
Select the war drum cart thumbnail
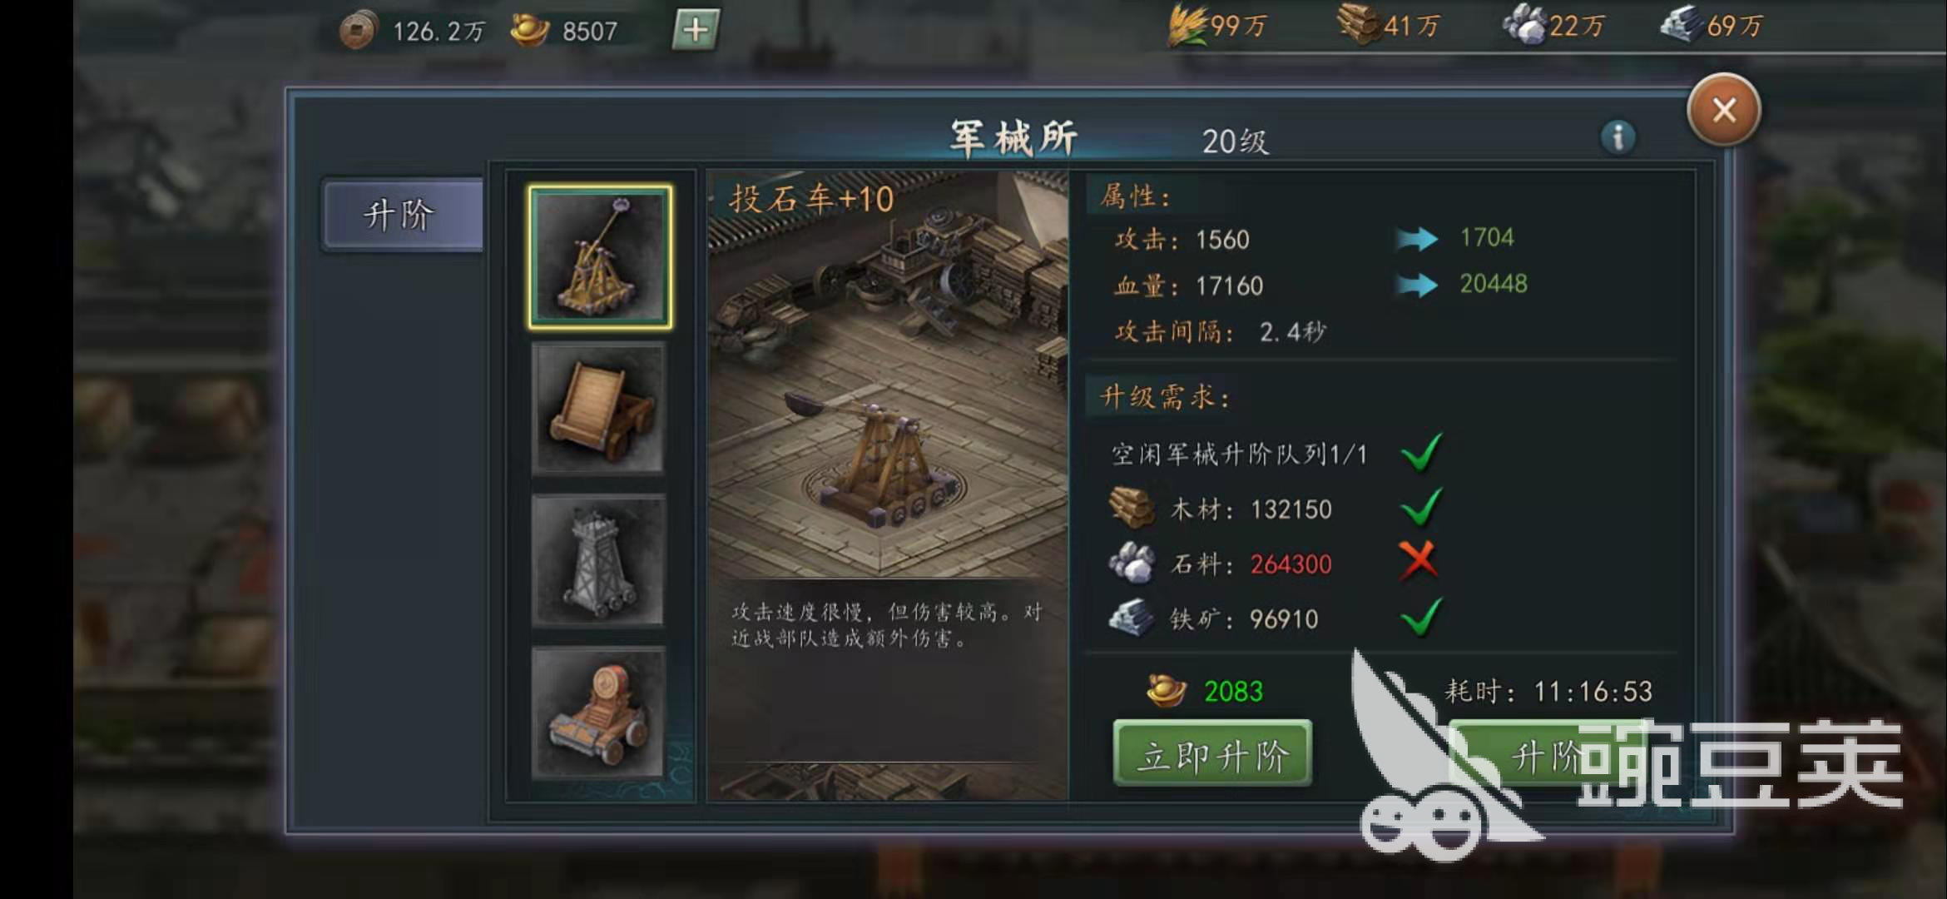click(597, 713)
